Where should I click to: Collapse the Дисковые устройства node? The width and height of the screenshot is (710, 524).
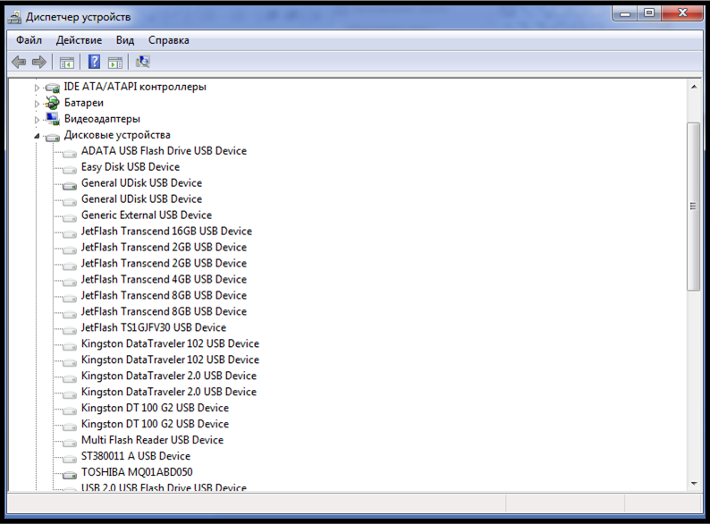pos(38,136)
